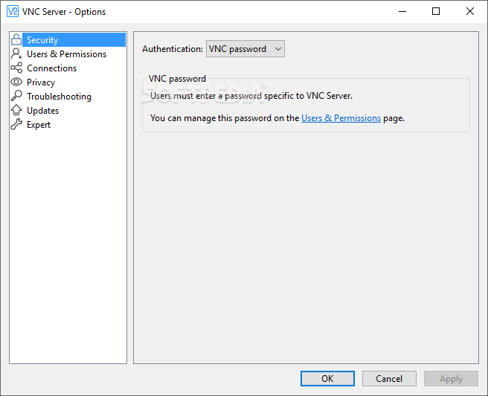Click the greyed-out Apply button
This screenshot has width=488, height=396.
[451, 379]
